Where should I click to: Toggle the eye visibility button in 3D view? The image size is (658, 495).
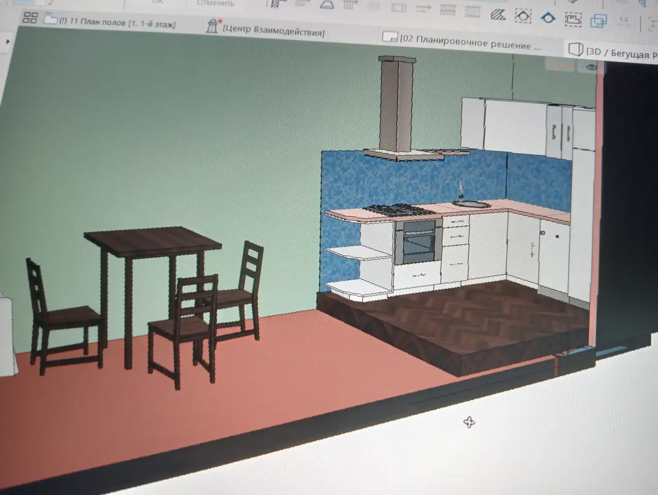591,67
